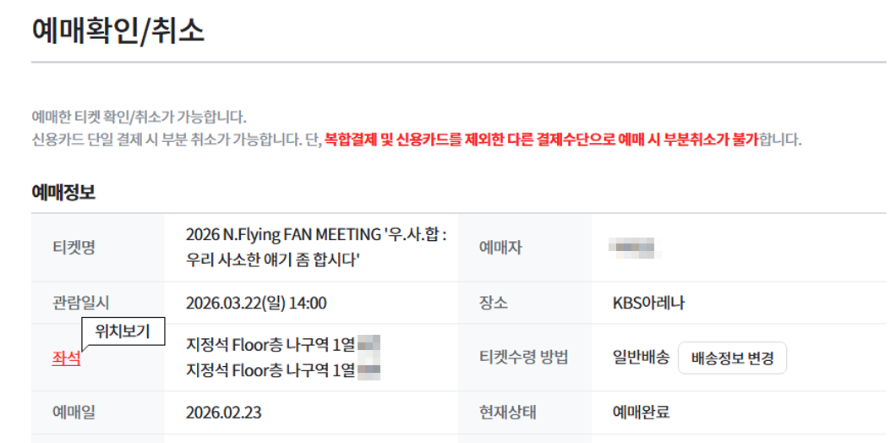This screenshot has width=896, height=443.
Task: Click the 티켓명 row label
Action: tap(73, 247)
